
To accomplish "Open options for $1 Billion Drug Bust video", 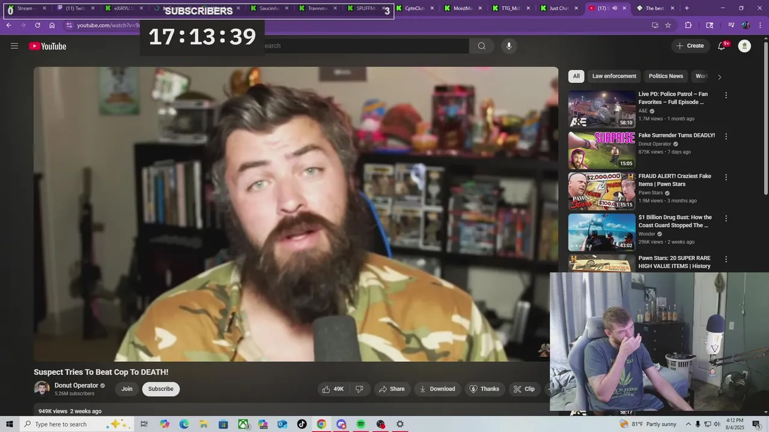I will click(726, 218).
